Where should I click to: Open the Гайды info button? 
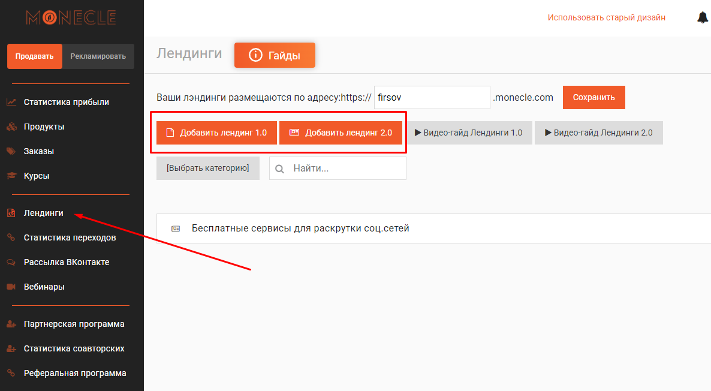[x=275, y=56]
